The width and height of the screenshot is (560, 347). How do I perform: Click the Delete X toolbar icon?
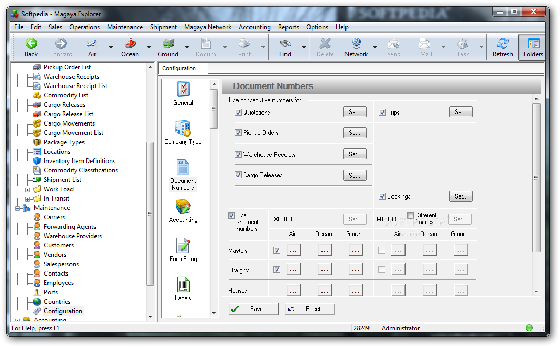click(x=325, y=44)
